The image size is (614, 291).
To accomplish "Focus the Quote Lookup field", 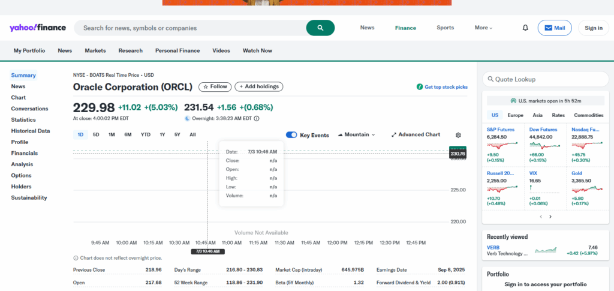I will point(546,79).
